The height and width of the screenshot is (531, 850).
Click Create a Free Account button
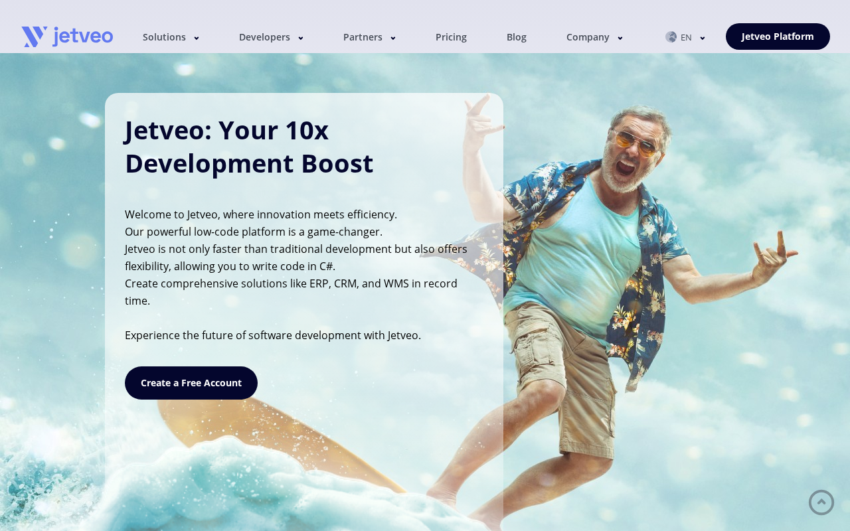coord(191,383)
